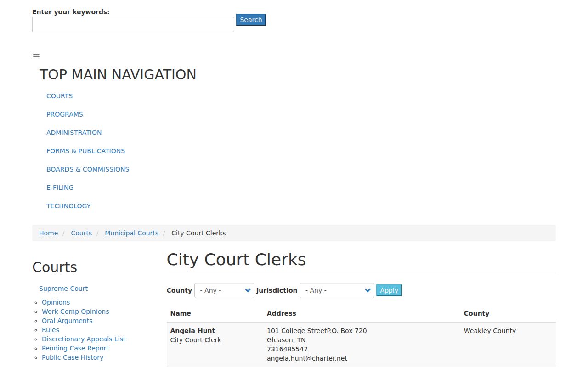This screenshot has height=367, width=588.
Task: Open the COURTS navigation item
Action: click(59, 96)
